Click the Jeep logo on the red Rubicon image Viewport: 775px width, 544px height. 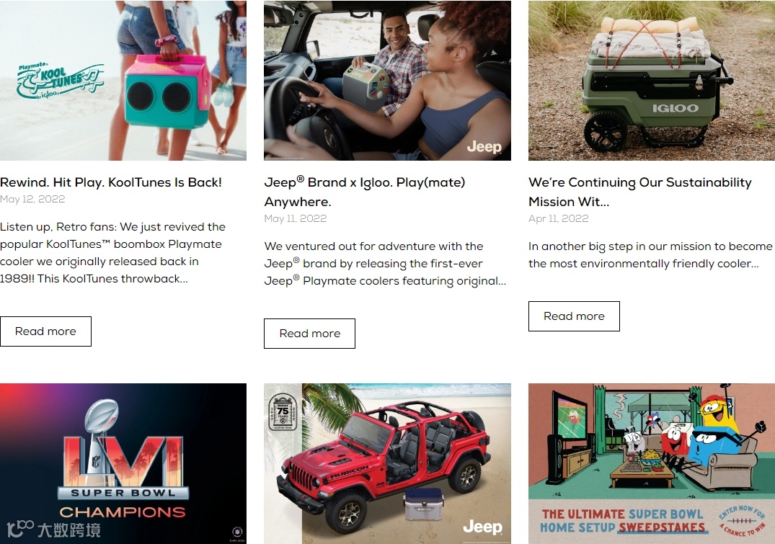point(482,527)
